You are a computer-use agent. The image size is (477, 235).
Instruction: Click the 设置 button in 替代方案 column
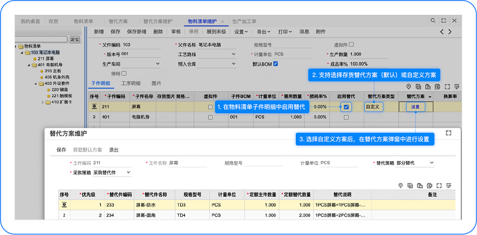(415, 107)
